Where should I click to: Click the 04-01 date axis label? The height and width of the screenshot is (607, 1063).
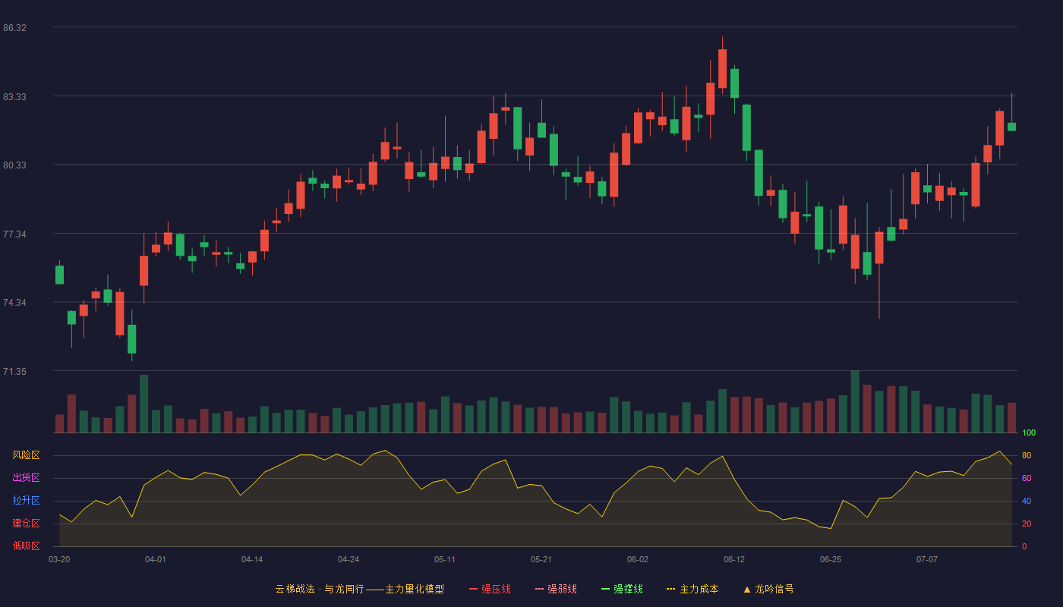[156, 559]
